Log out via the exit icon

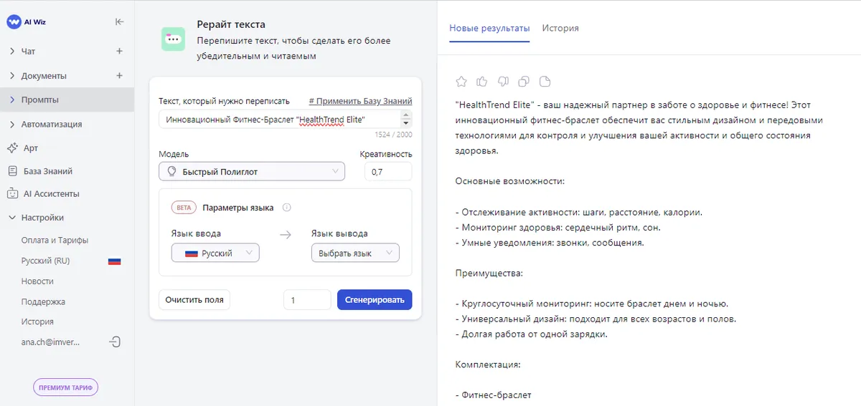[115, 342]
